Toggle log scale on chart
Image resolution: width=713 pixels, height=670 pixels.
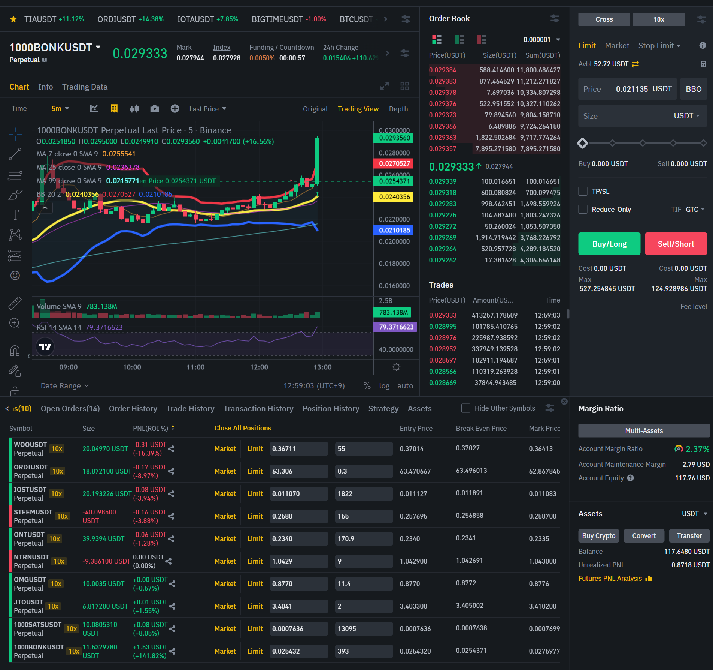point(384,385)
